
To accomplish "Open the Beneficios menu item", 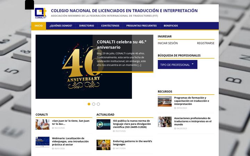I will click(171, 26).
